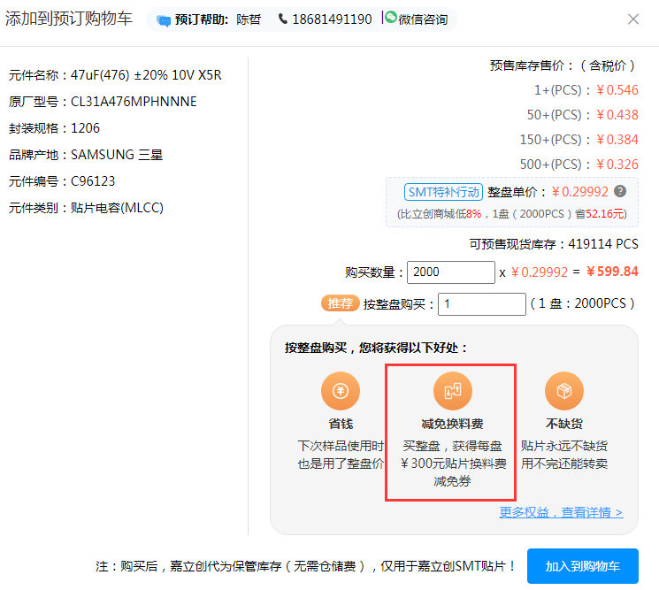
Task: Click the phone number 18681491190
Action: click(x=332, y=19)
